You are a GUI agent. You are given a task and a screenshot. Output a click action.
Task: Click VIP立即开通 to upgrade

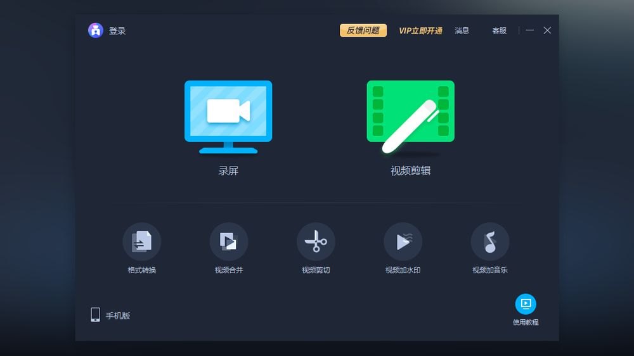point(420,30)
